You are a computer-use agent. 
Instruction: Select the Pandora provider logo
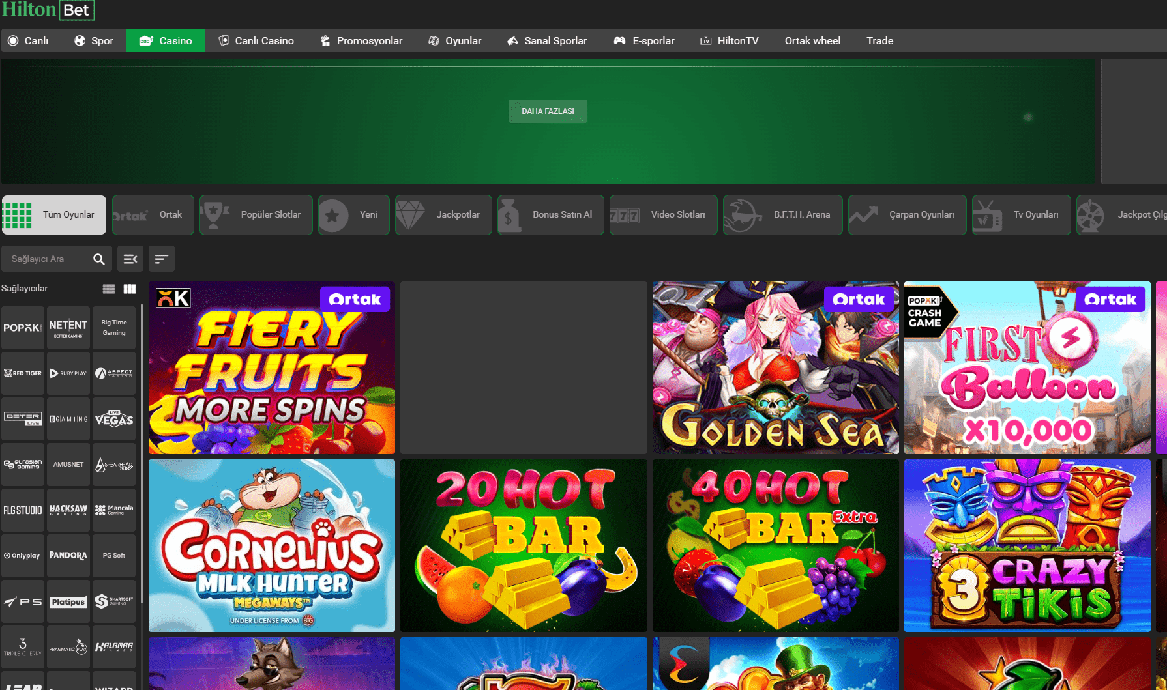coord(68,556)
